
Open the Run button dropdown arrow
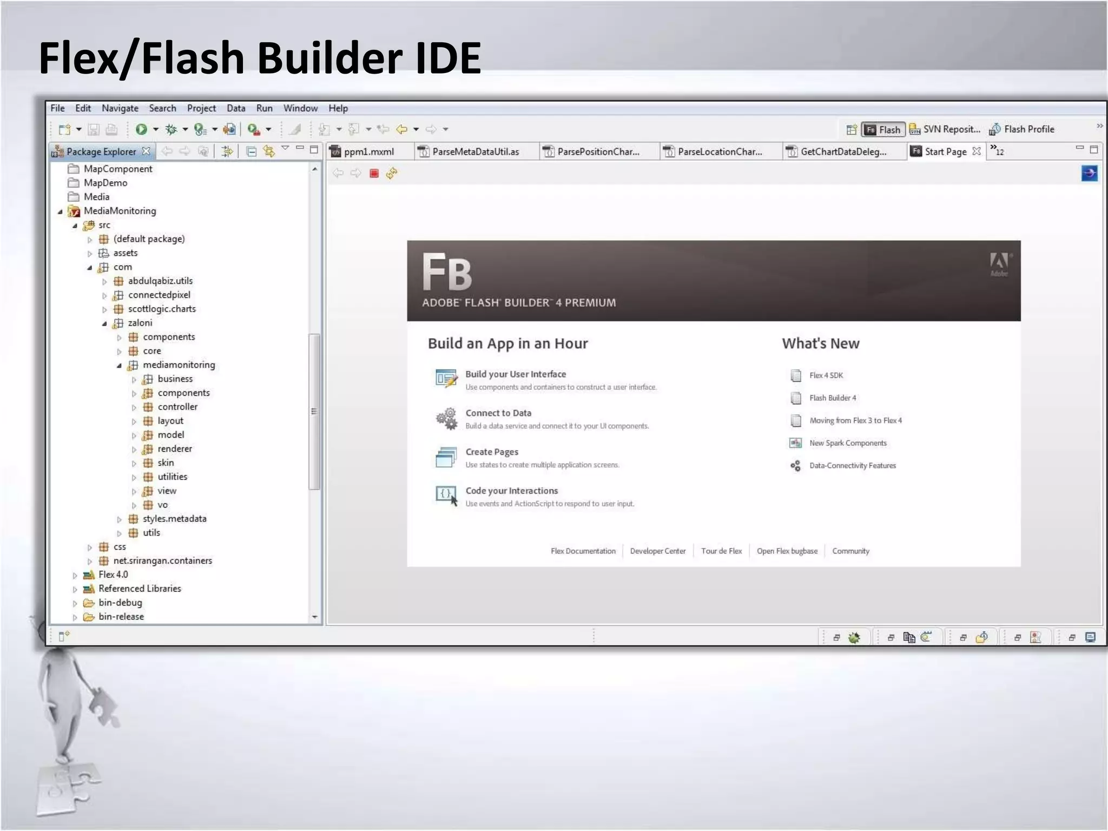tap(156, 129)
